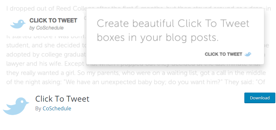Click the small bird icon in the white card
Viewport: 276px width, 130px height.
tap(248, 54)
